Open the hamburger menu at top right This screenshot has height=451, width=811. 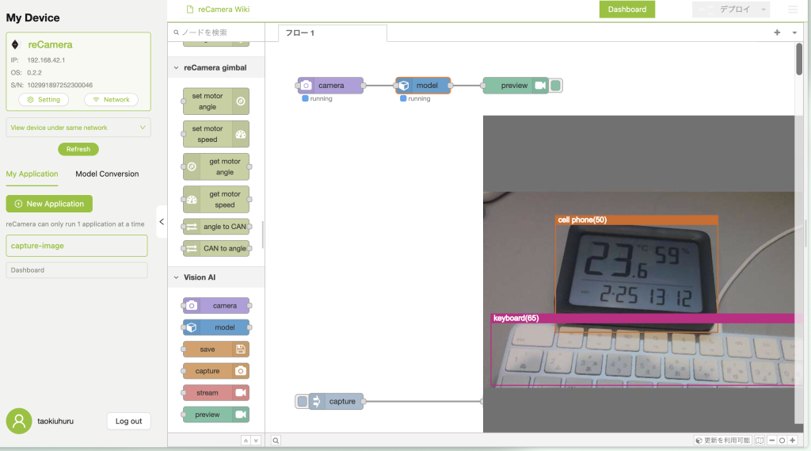click(793, 10)
